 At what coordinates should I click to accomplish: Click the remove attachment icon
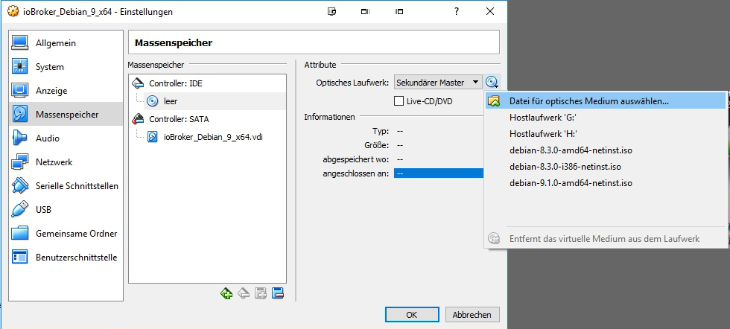(278, 293)
